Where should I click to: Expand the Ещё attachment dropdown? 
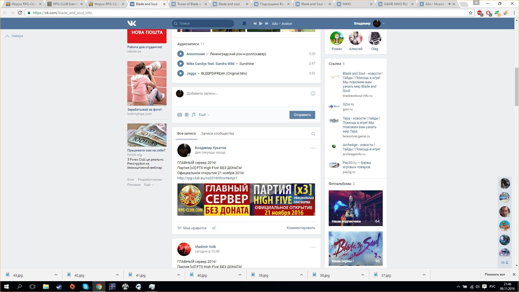click(204, 115)
